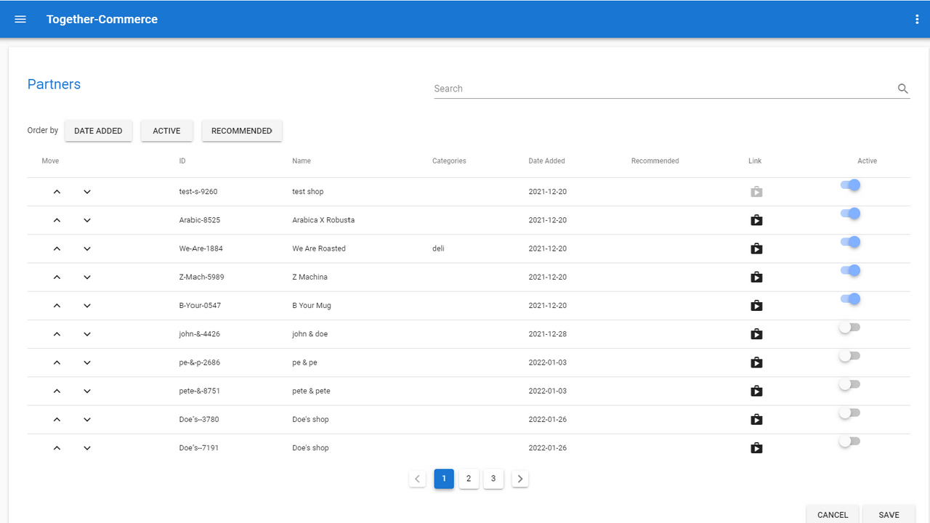Move Arabica X Robusta row up
The height and width of the screenshot is (523, 930).
pyautogui.click(x=57, y=220)
